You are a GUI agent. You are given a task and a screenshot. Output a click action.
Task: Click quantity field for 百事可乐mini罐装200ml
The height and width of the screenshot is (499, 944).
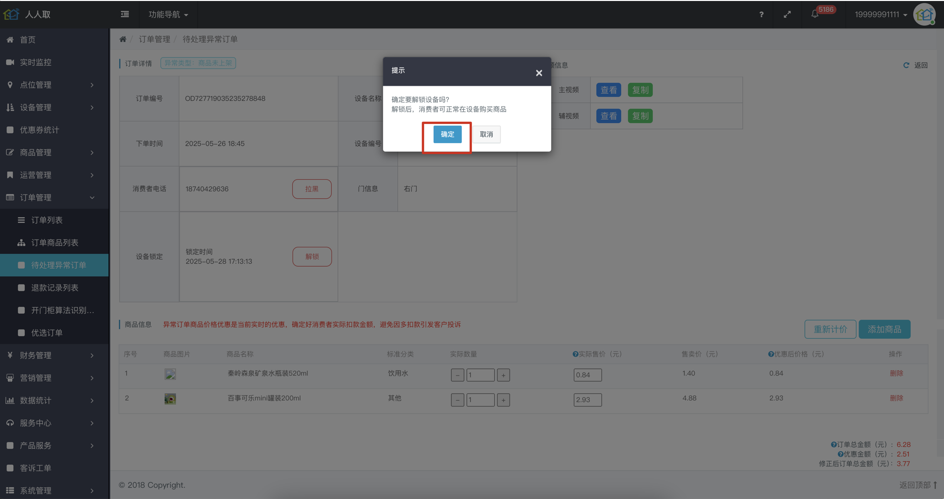[x=480, y=400]
